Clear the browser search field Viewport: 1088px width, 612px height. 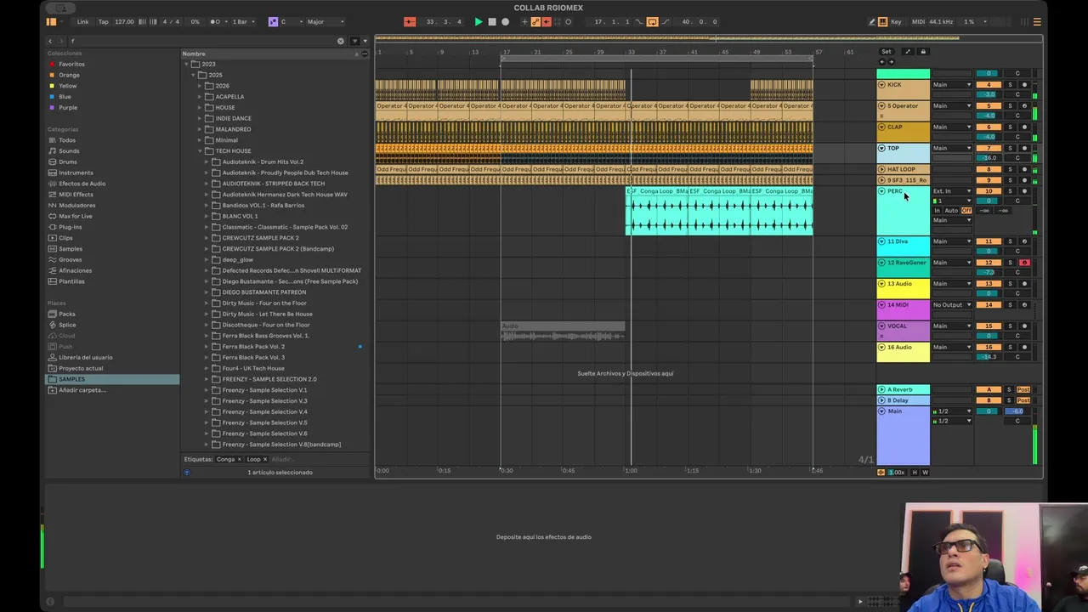[x=341, y=41]
